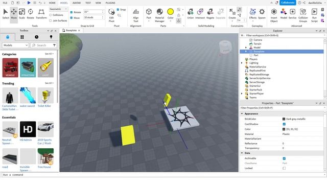Image resolution: width=327 pixels, height=184 pixels.
Task: Toggle Pivot Snap checkbox
Action: click(x=118, y=9)
